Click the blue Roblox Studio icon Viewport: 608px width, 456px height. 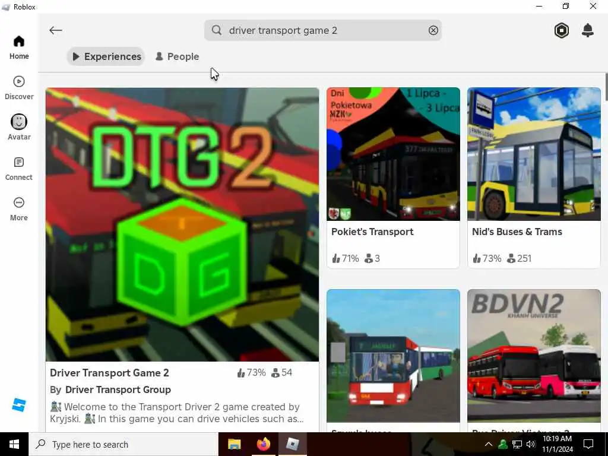[18, 405]
